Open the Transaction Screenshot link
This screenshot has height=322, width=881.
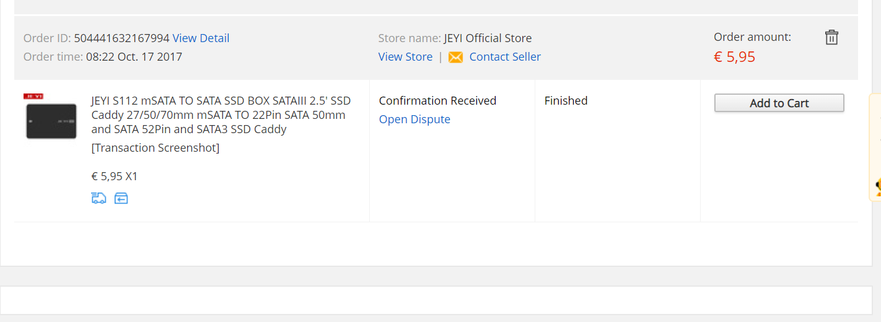point(155,148)
